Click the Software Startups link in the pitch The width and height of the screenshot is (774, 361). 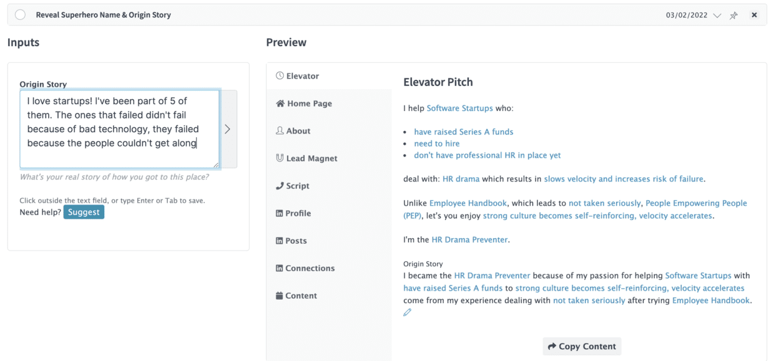coord(460,108)
